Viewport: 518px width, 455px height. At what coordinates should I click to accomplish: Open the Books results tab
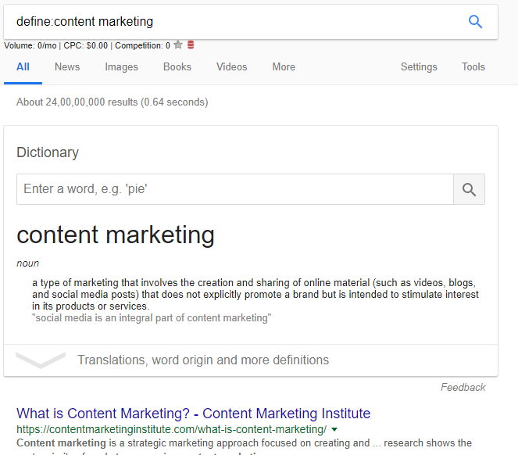177,67
